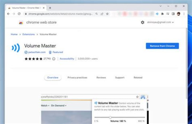Screen dimensions: 192x124
Task: Switch to Privacy practices tab
Action: click(77, 78)
